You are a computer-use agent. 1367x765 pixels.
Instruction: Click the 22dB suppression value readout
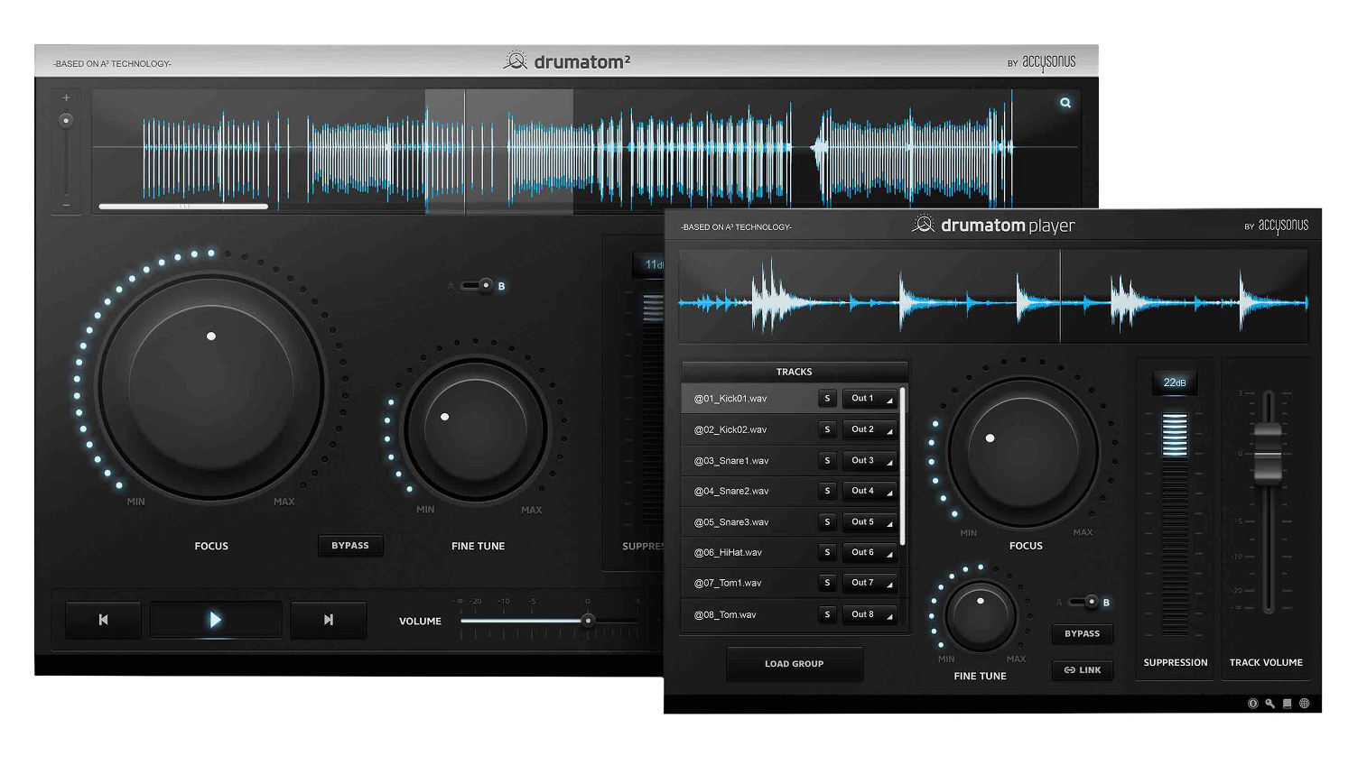[1175, 382]
